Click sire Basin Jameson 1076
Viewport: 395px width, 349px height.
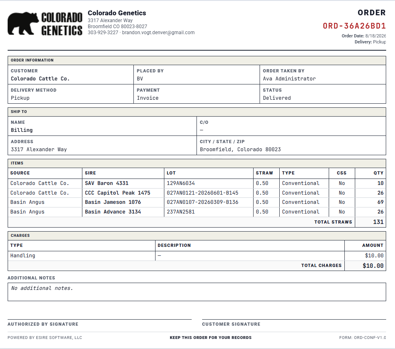(x=113, y=202)
